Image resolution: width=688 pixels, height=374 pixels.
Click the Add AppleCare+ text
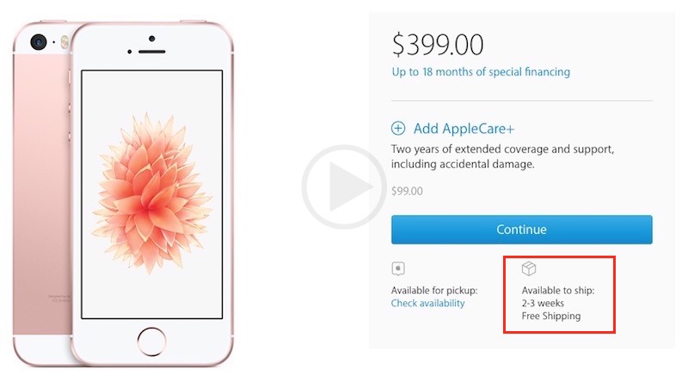tap(464, 129)
